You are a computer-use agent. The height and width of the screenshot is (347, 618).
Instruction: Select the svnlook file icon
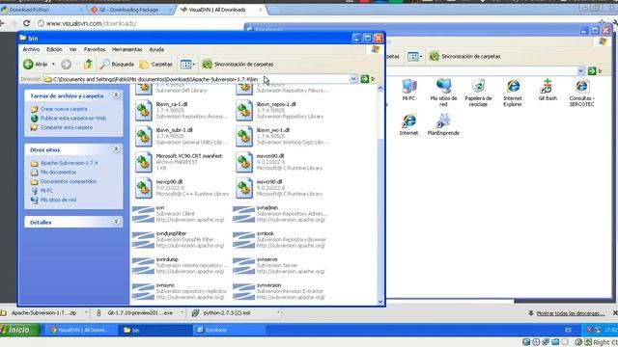tap(244, 240)
